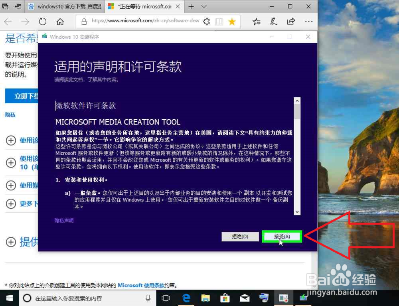Click the license scrollbar down arrow

pyautogui.click(x=297, y=211)
